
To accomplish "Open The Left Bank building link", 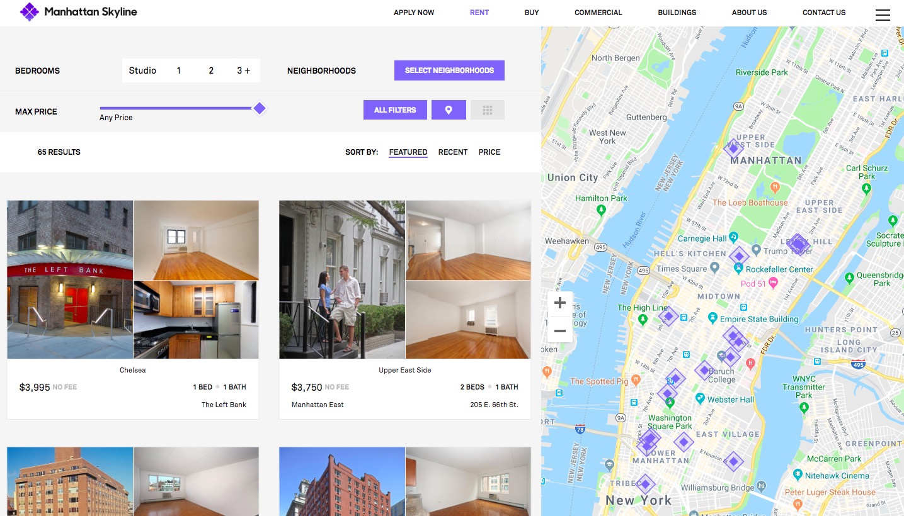I will pos(224,405).
